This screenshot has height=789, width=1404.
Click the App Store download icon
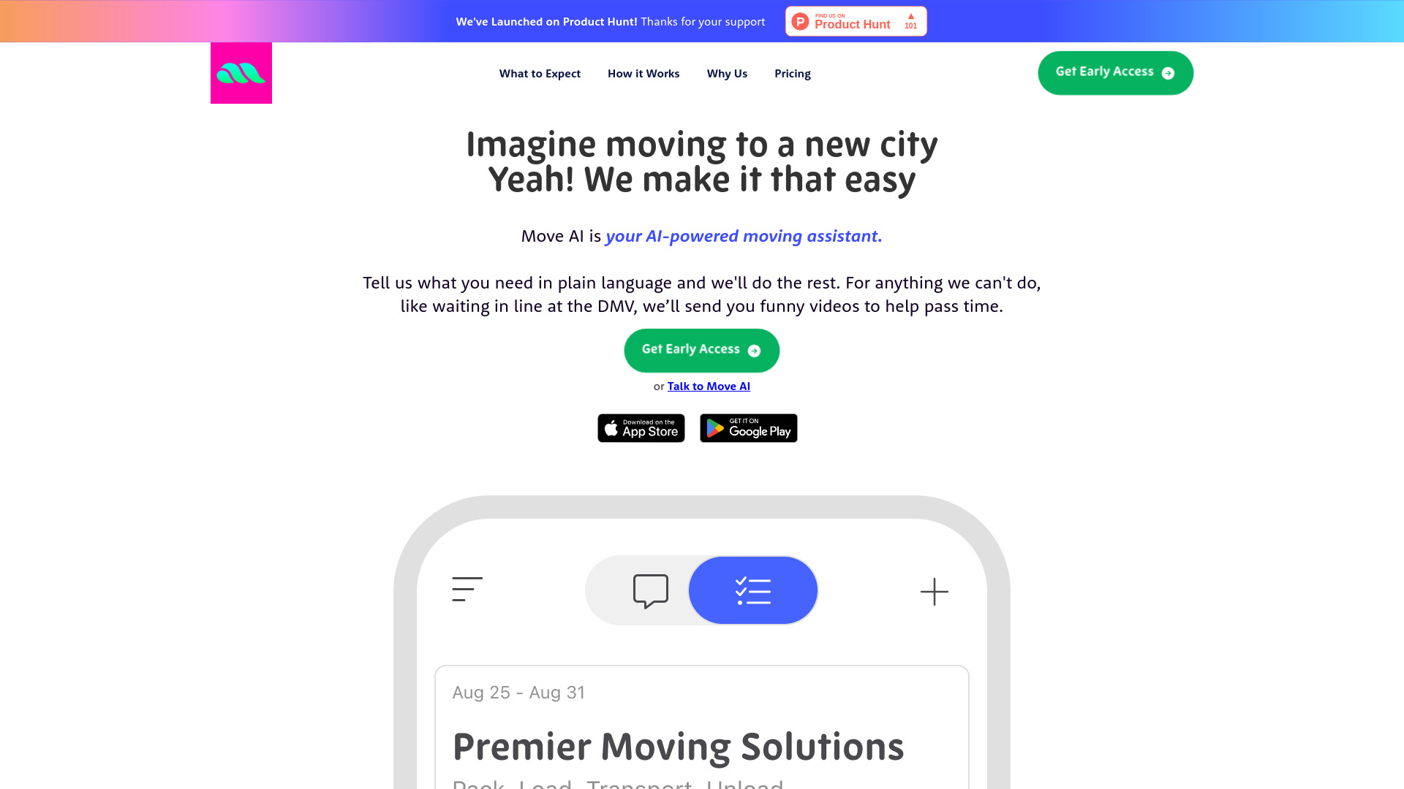641,427
